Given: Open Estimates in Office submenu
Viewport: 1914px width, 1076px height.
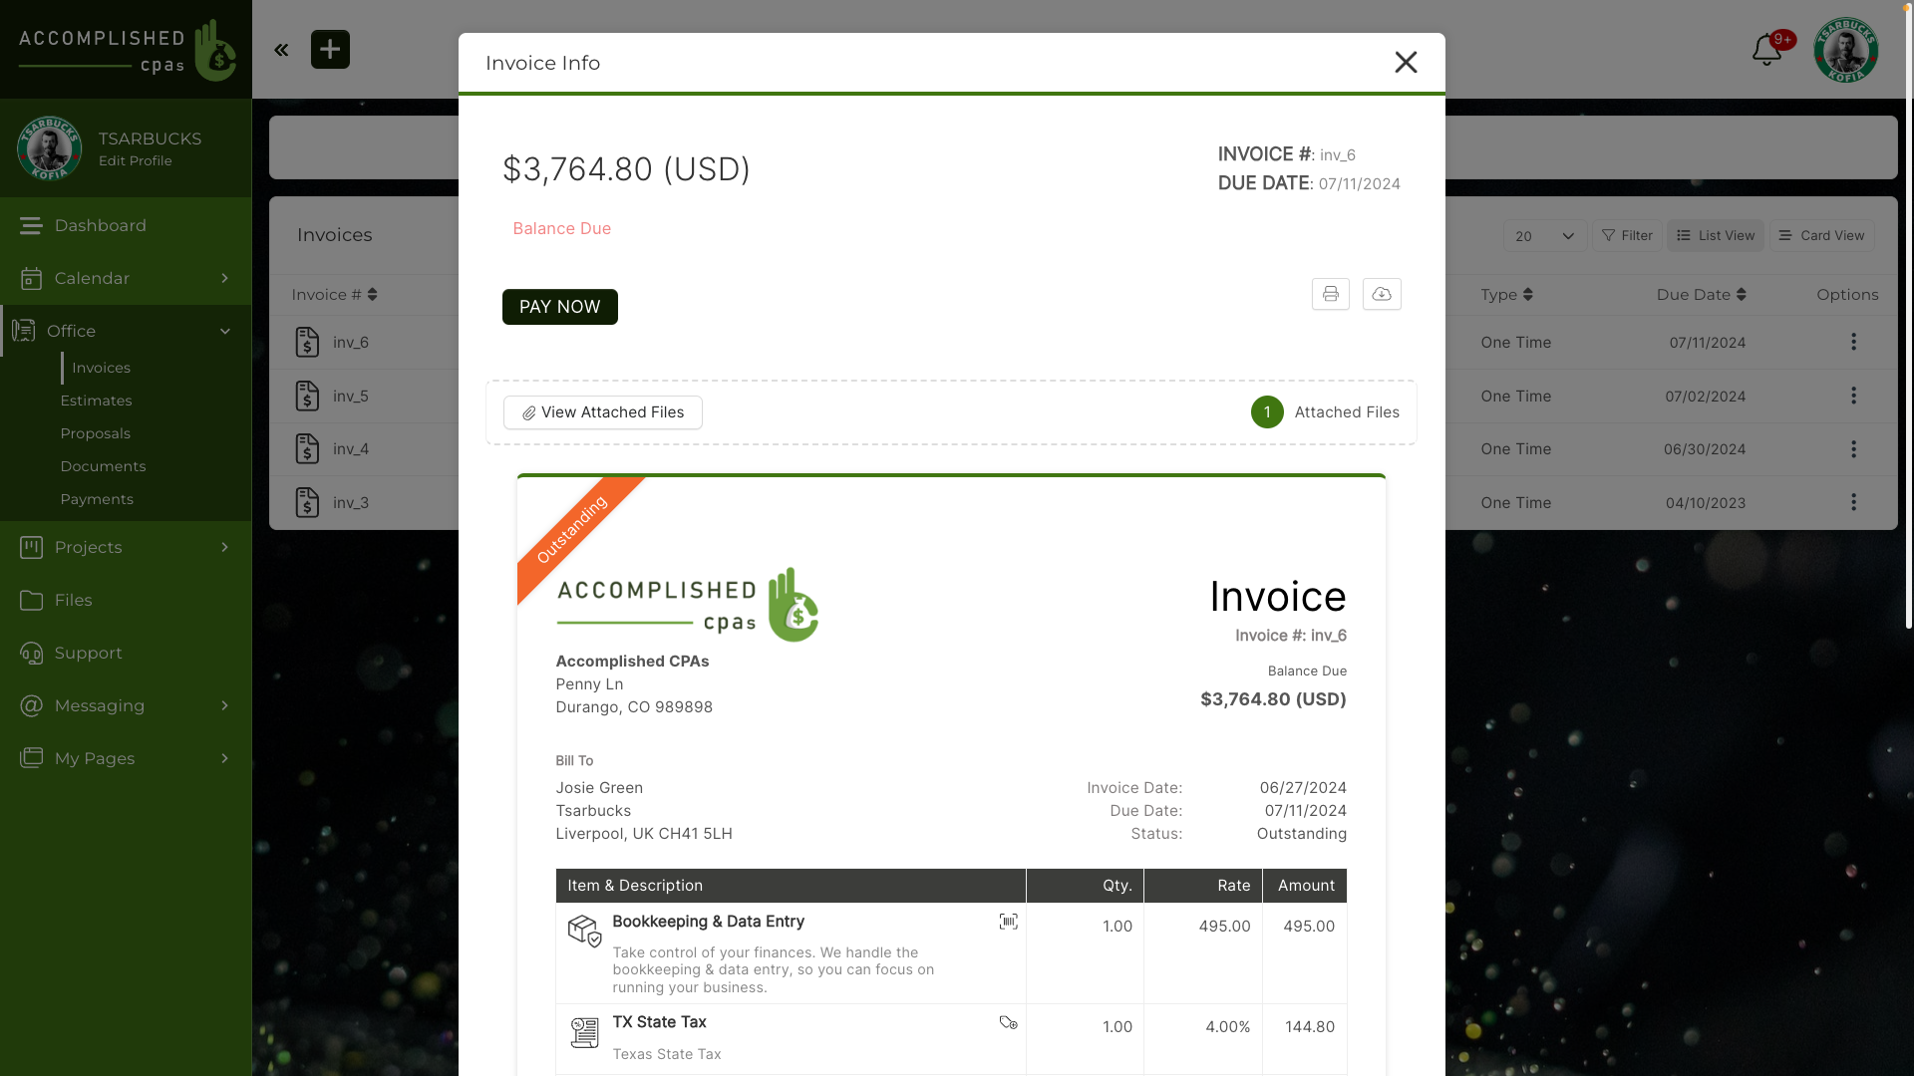Looking at the screenshot, I should pyautogui.click(x=96, y=401).
